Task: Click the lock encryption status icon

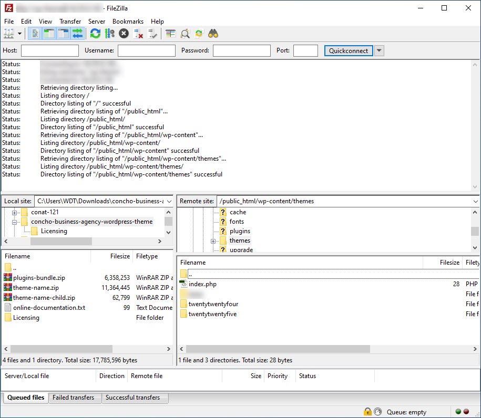Action: 367,412
